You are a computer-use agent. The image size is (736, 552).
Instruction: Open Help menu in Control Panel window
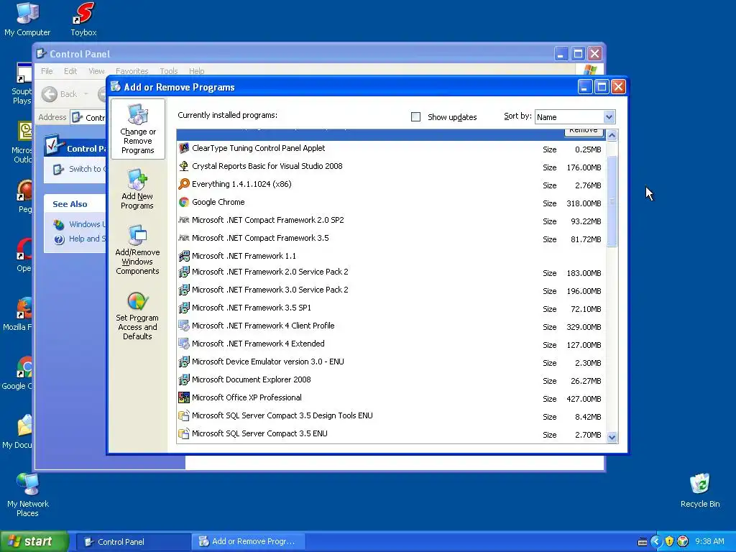(197, 71)
